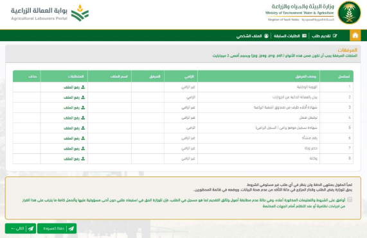Upload file for row 1 National ID

click(x=74, y=87)
